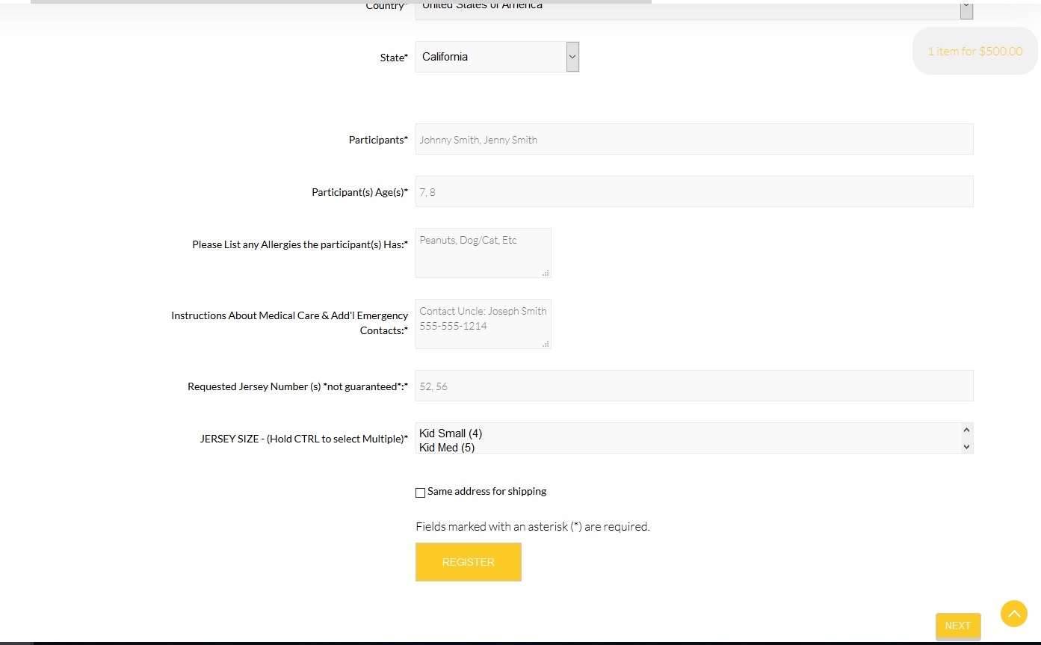
Task: Click the jersey size list scroll-up arrow
Action: tap(966, 430)
